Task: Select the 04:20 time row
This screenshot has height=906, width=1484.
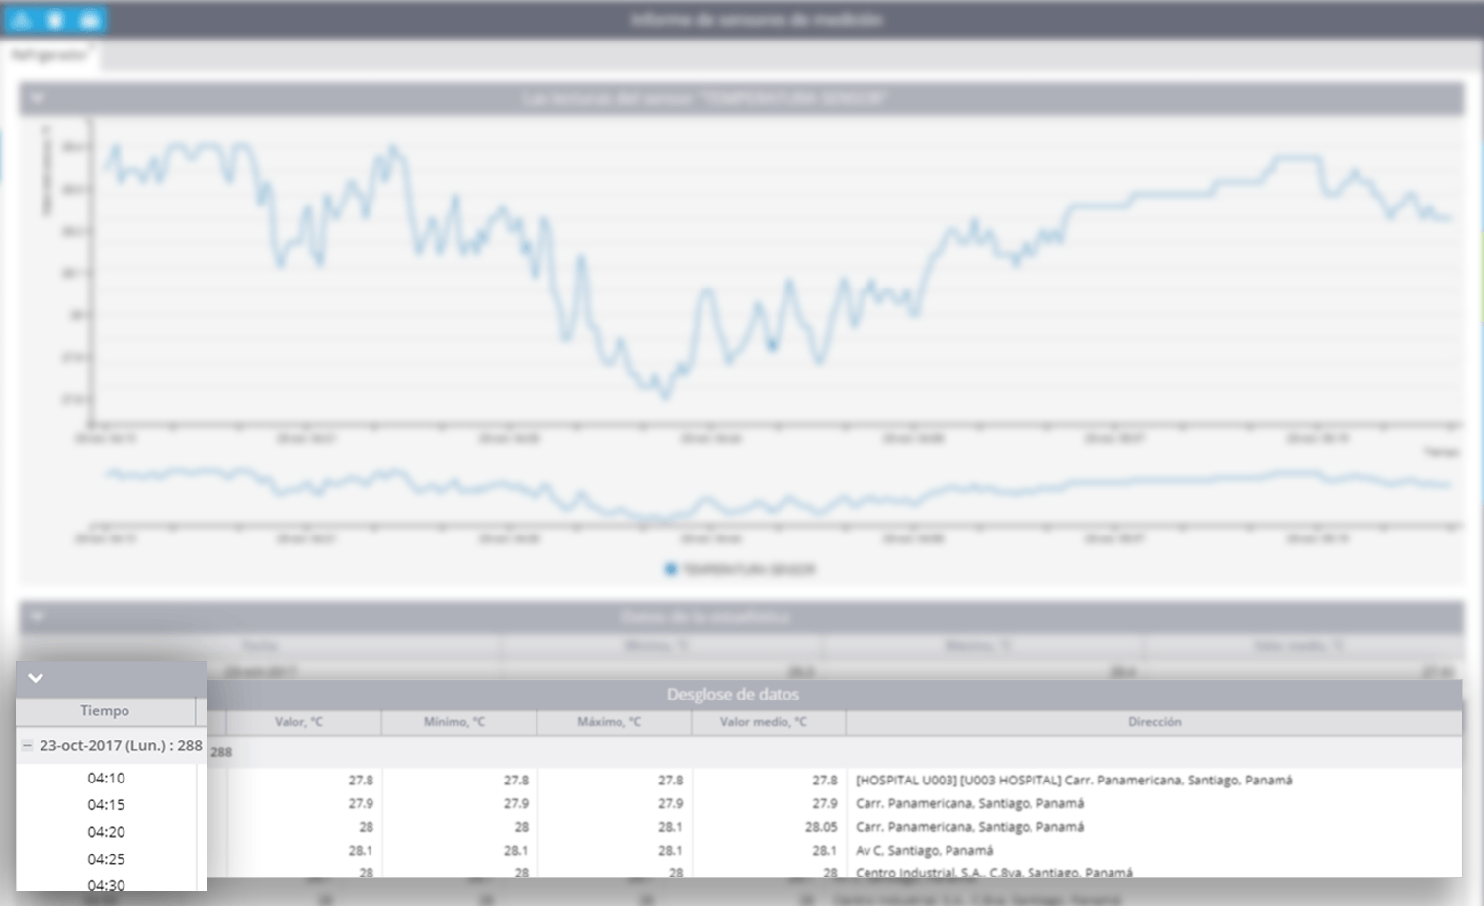Action: pos(106,832)
